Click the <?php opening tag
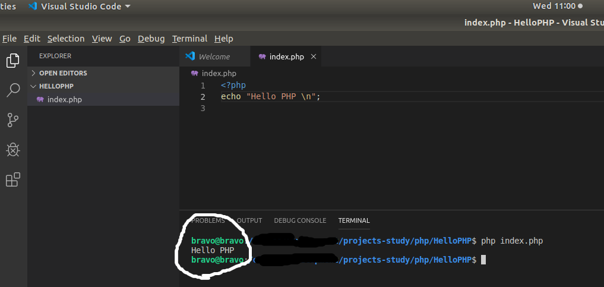This screenshot has width=604, height=287. pos(233,85)
